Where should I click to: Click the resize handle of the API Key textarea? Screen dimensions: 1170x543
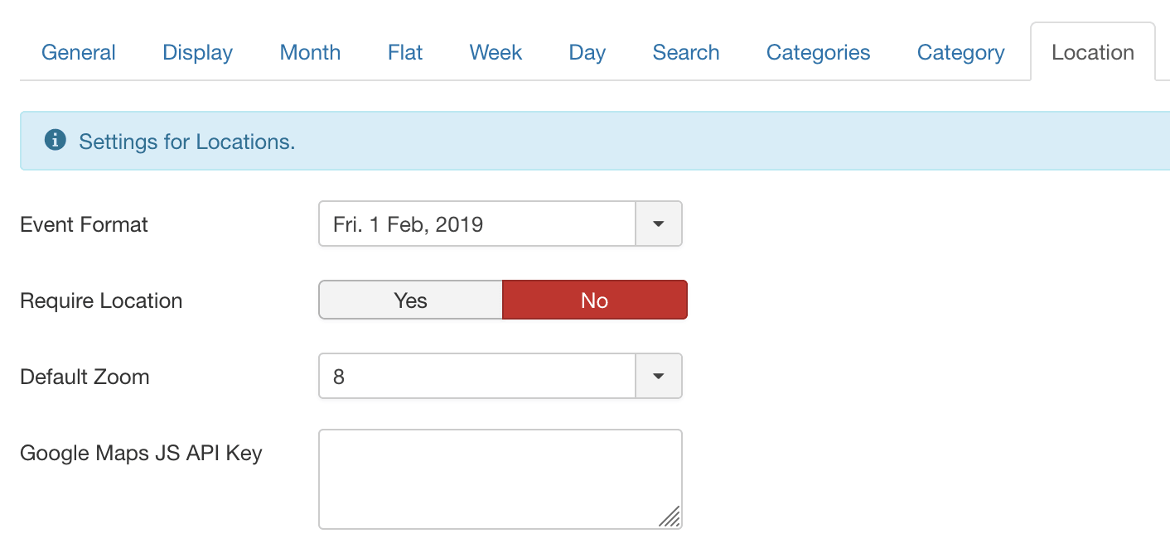[x=670, y=517]
